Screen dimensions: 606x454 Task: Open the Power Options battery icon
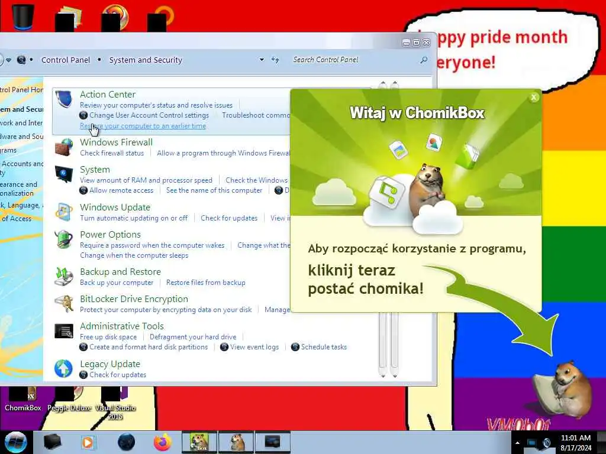pyautogui.click(x=64, y=239)
